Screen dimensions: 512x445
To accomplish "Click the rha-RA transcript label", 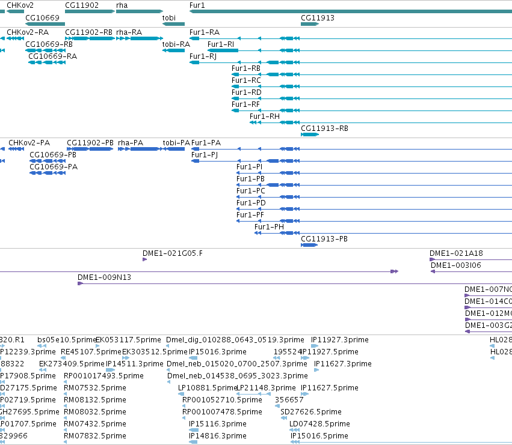I will 129,32.
